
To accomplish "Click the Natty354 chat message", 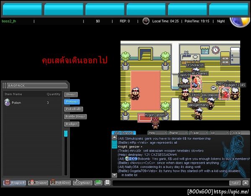I will tap(159, 167).
